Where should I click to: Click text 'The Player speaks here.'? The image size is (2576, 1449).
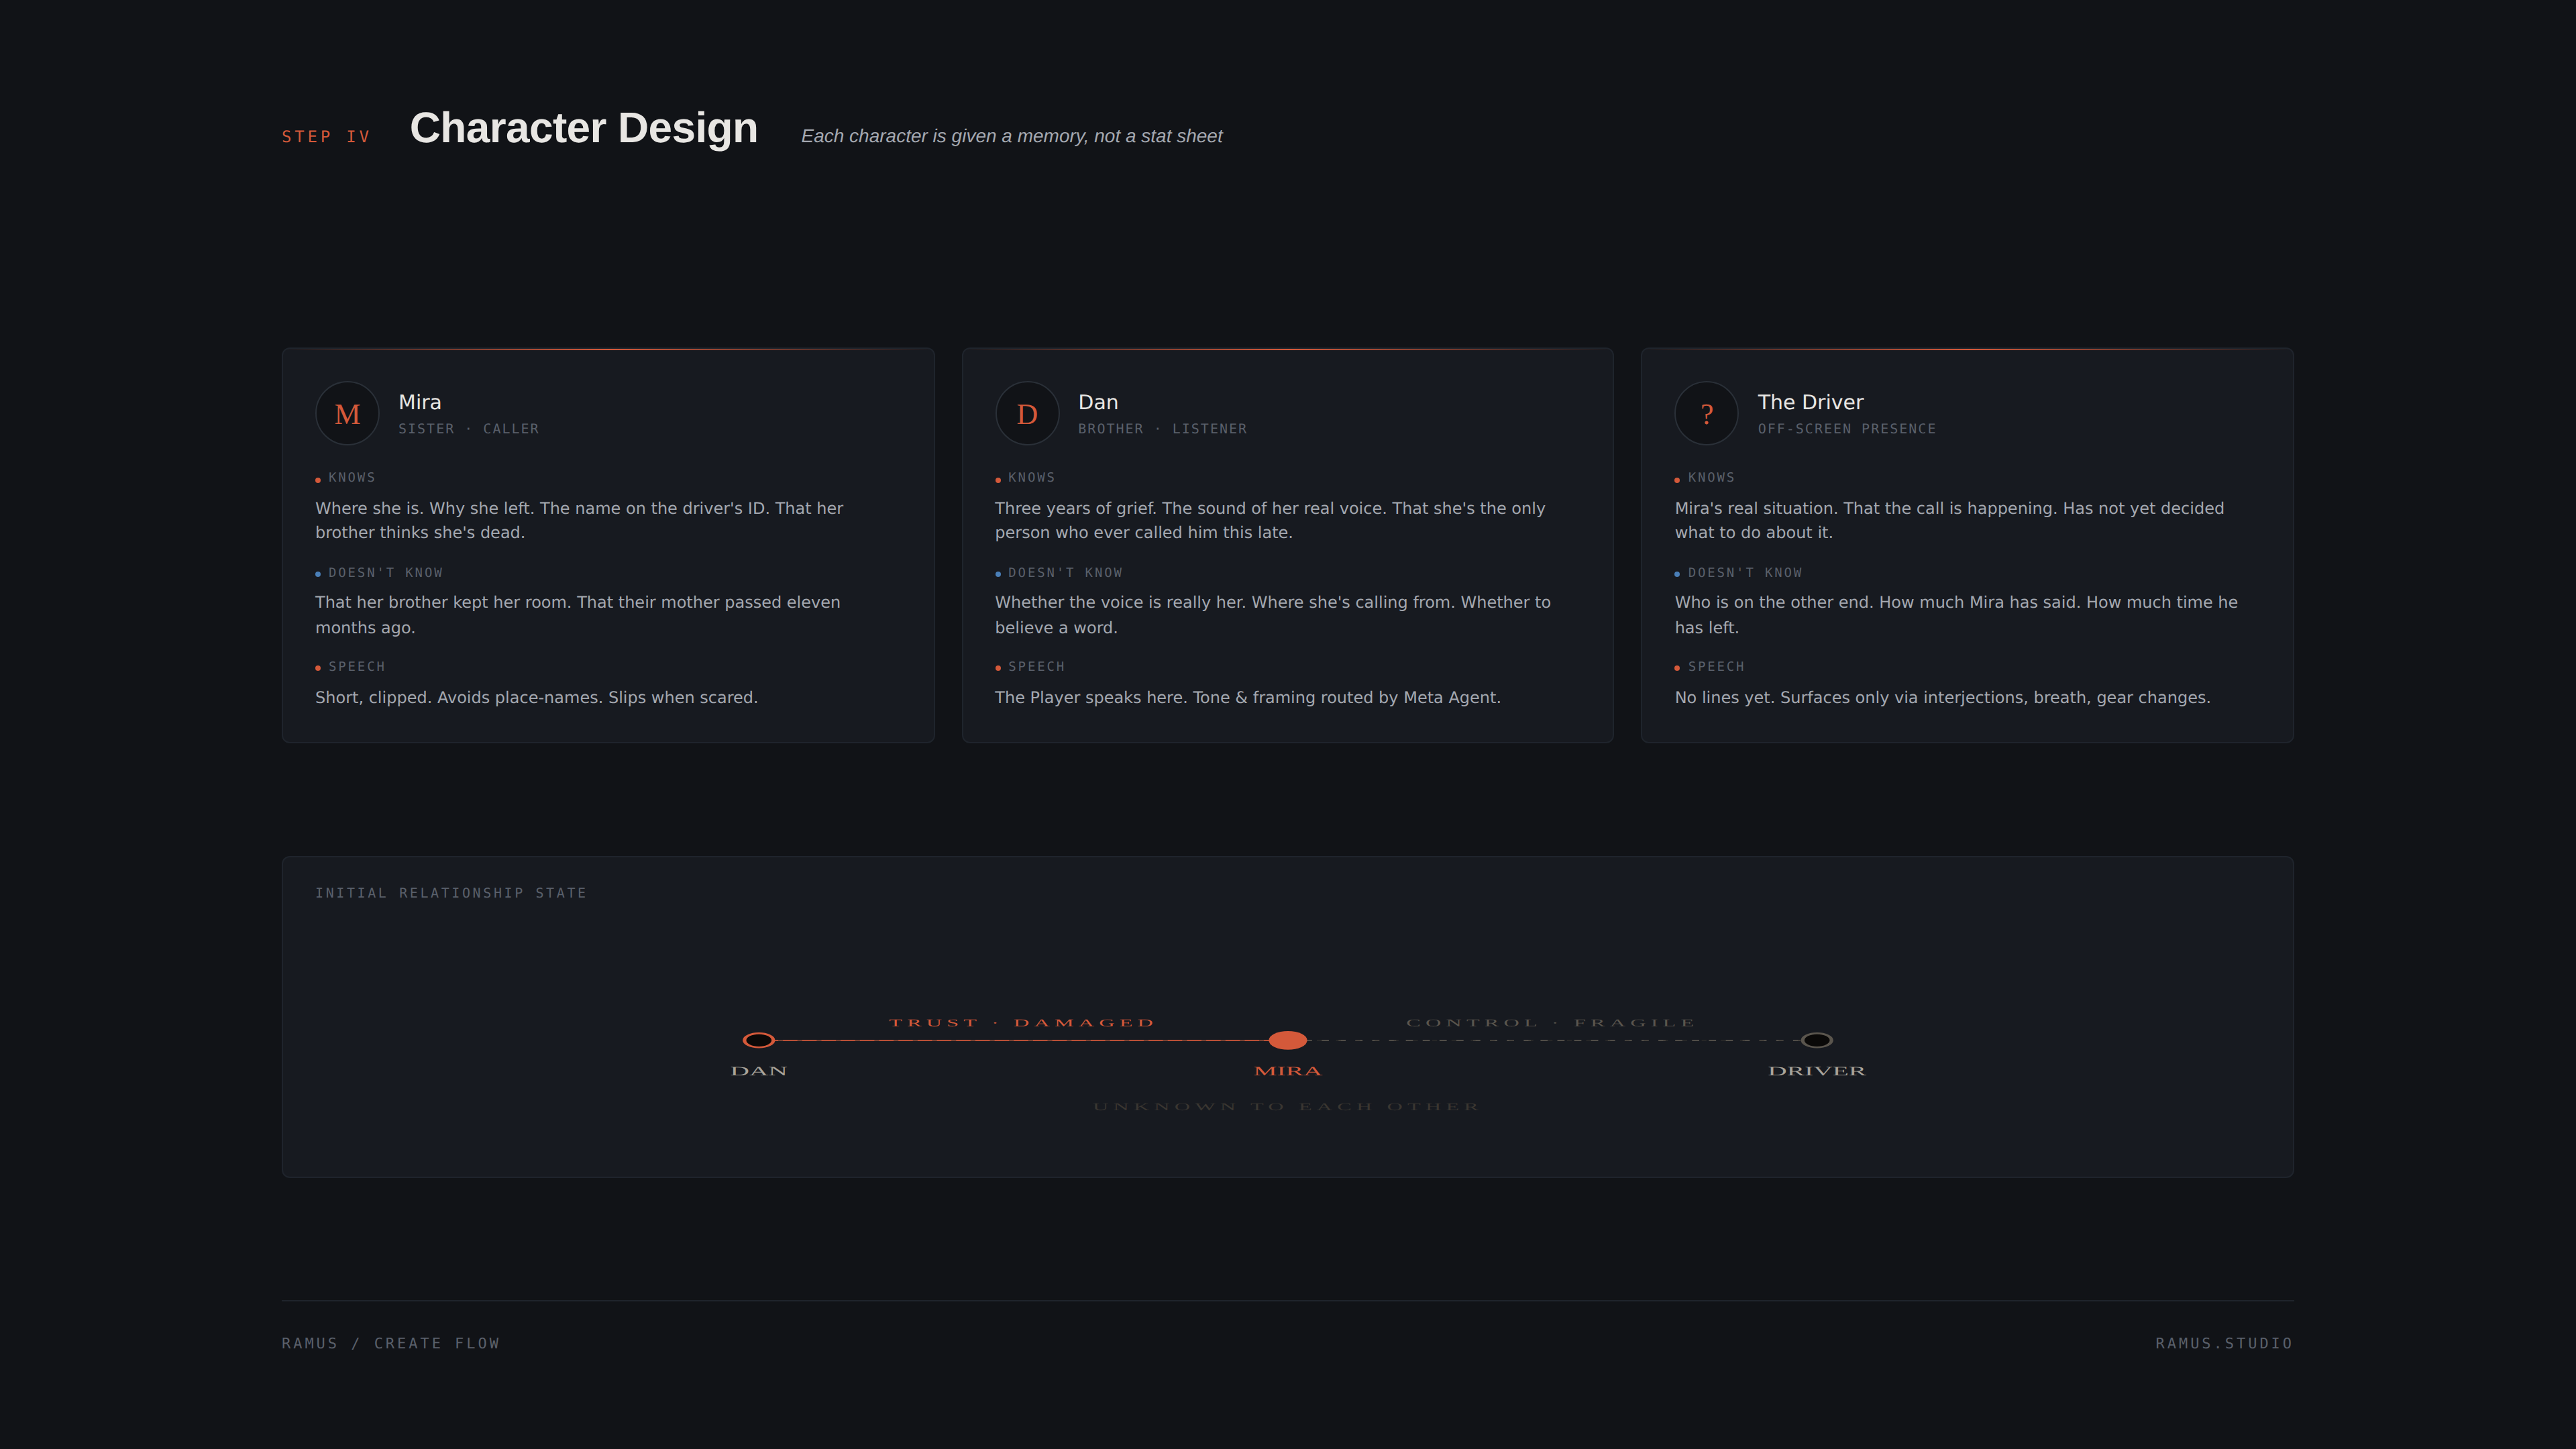1091,697
